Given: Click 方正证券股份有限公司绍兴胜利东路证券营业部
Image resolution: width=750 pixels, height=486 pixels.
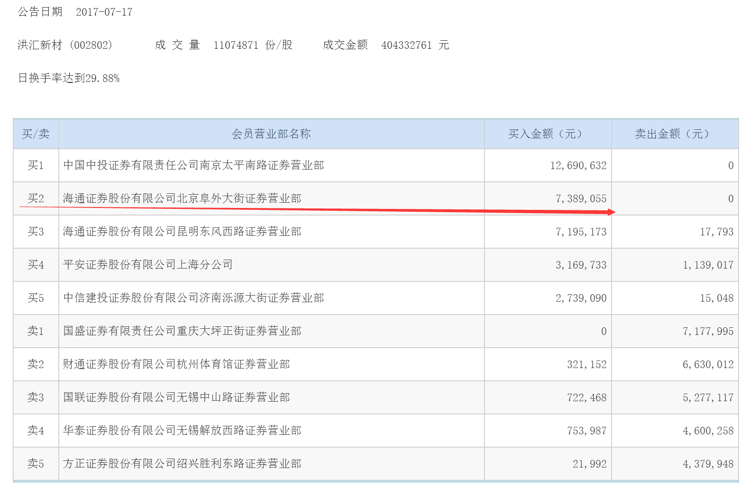Looking at the screenshot, I should tap(183, 464).
